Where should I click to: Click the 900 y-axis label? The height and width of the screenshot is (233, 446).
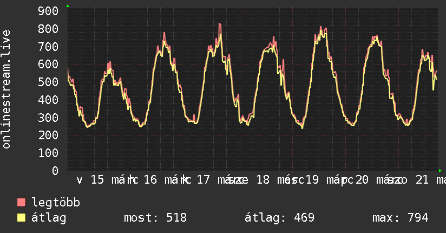click(48, 11)
